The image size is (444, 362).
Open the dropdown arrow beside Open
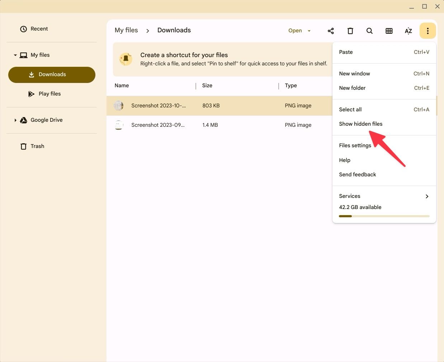pyautogui.click(x=309, y=31)
